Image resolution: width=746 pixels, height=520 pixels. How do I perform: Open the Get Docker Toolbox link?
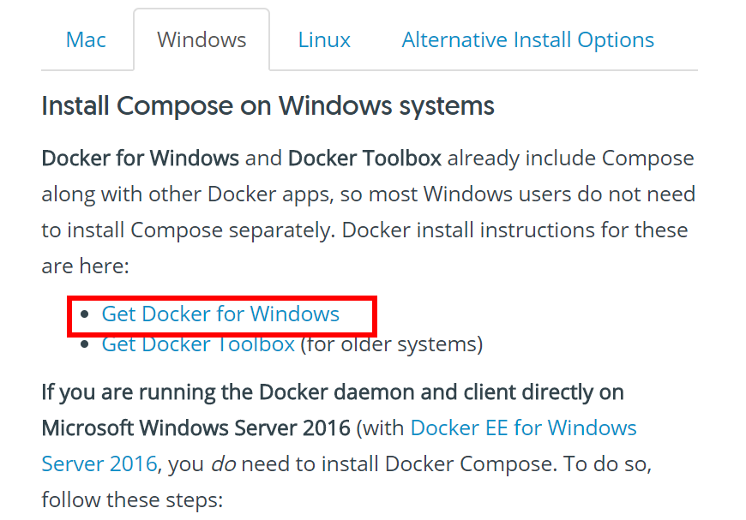(x=198, y=344)
